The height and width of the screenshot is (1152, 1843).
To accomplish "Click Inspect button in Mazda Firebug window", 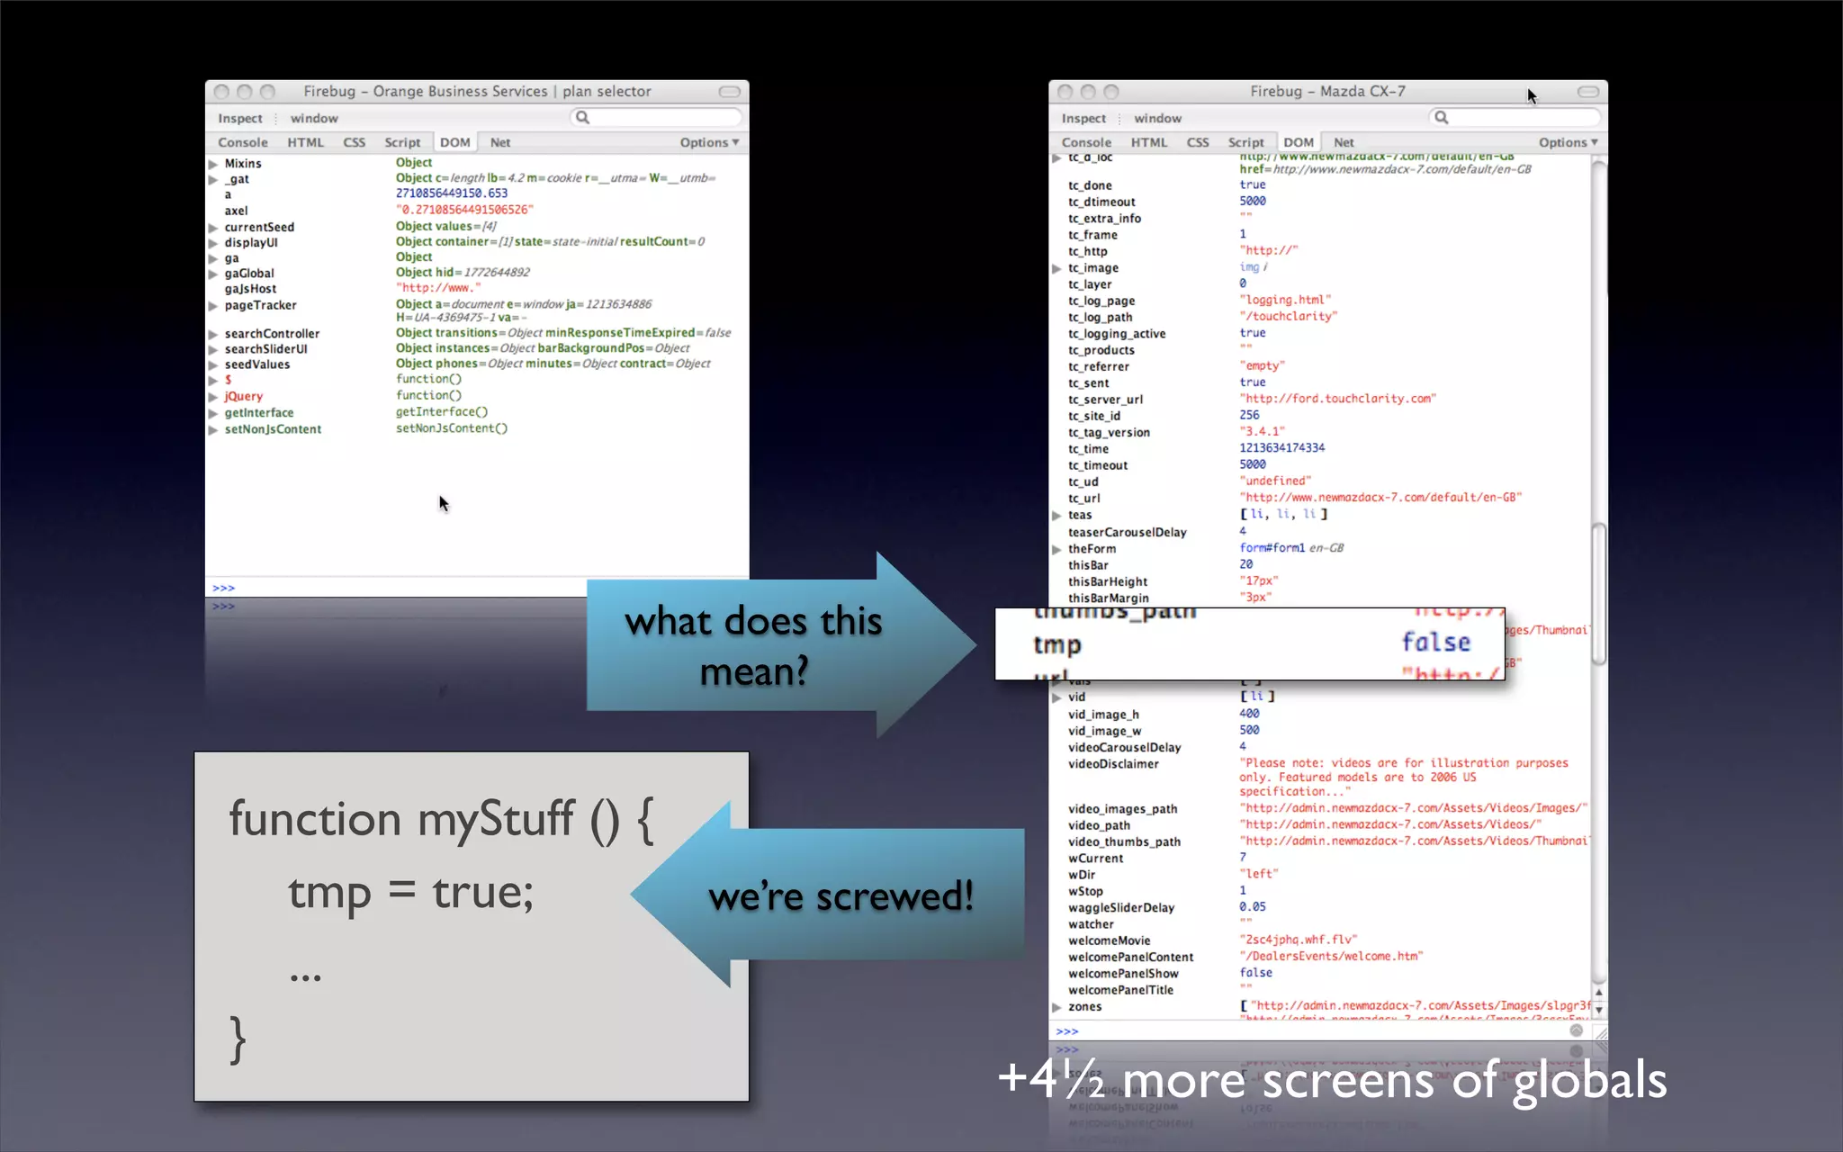I will 1083,118.
